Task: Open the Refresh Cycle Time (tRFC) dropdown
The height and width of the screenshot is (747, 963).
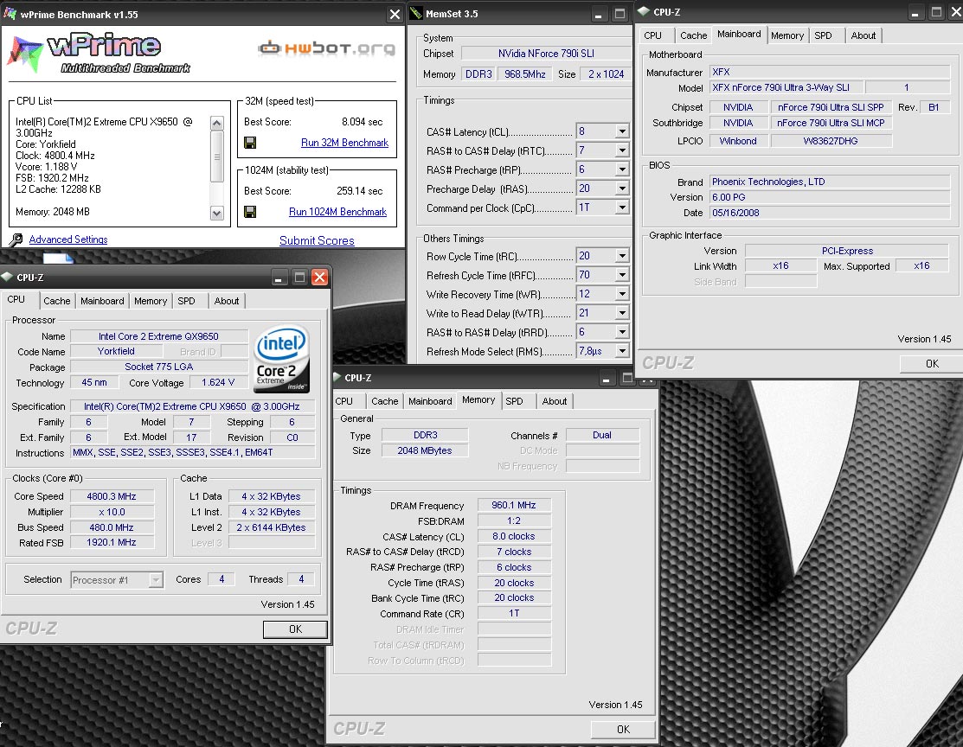Action: 622,275
